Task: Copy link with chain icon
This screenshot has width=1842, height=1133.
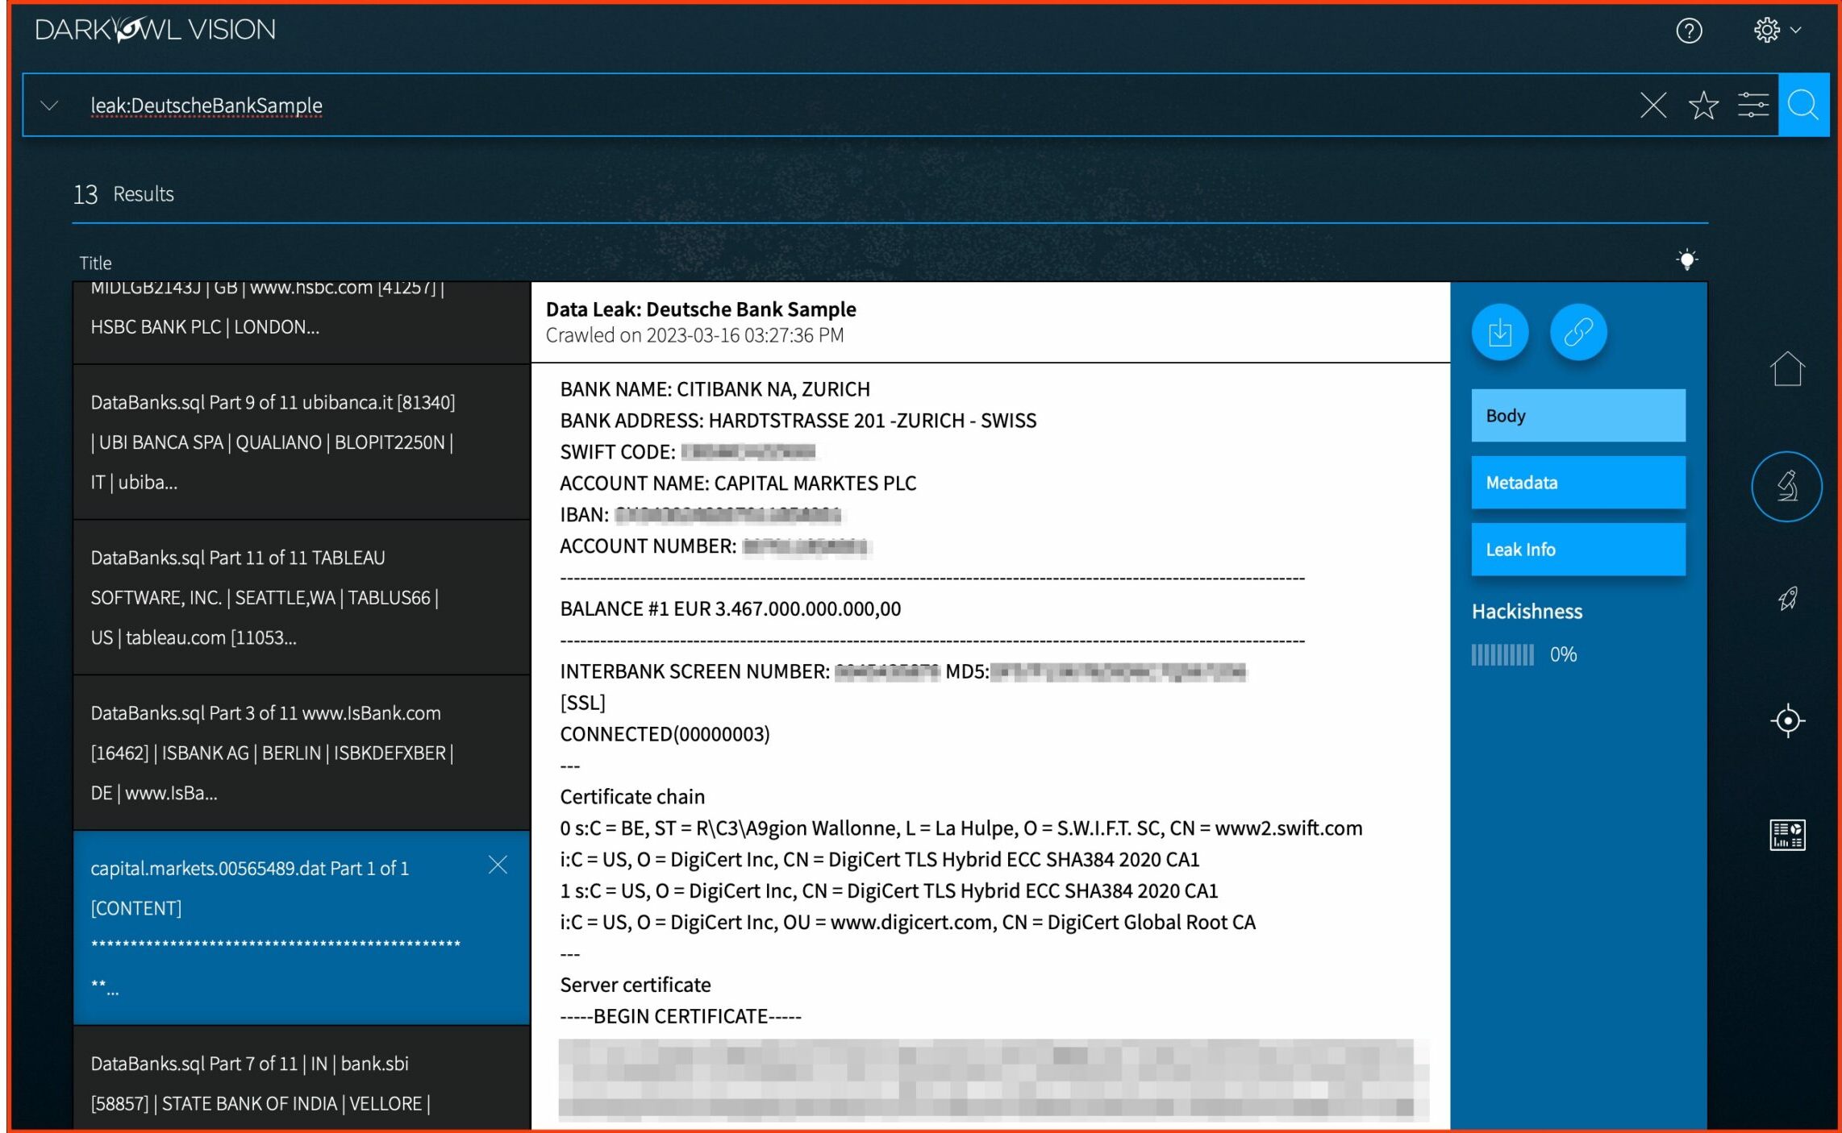Action: [1578, 332]
